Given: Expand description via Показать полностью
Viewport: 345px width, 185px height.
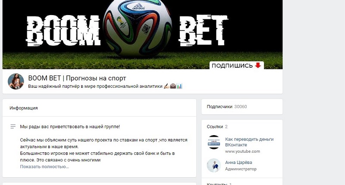Looking at the screenshot, I should [44, 166].
